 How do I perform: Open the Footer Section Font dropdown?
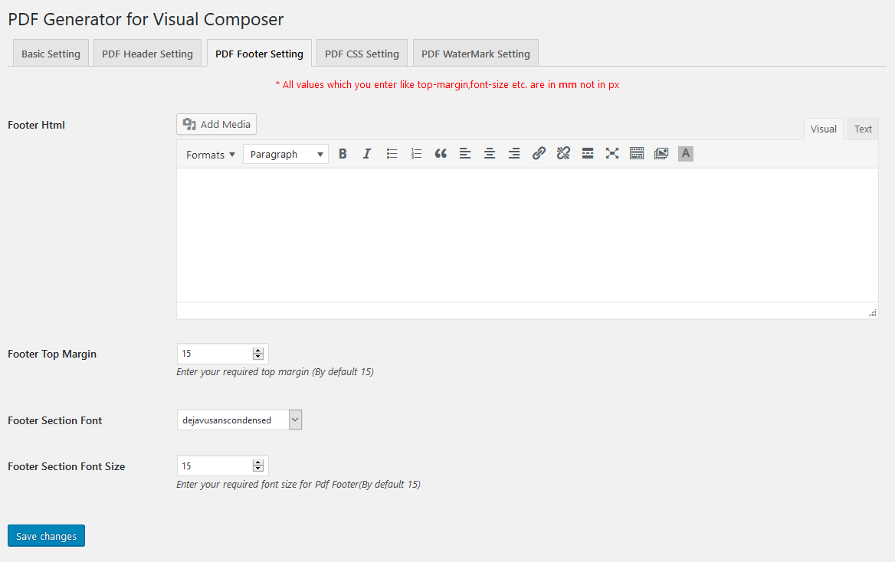[239, 420]
